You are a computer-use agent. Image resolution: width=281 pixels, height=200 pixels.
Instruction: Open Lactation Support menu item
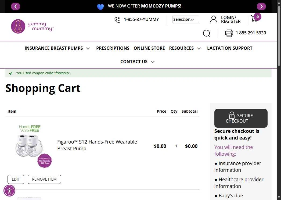click(230, 48)
